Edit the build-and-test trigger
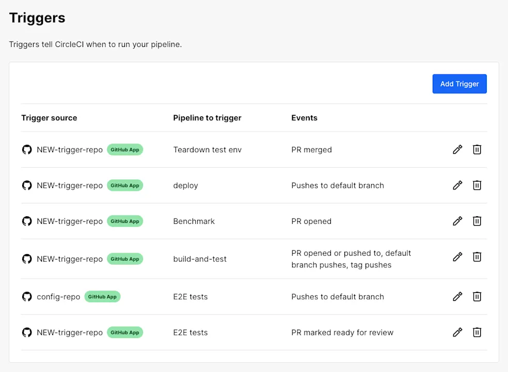The height and width of the screenshot is (372, 508). pyautogui.click(x=457, y=257)
